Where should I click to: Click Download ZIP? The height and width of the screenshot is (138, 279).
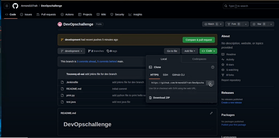pos(161,98)
